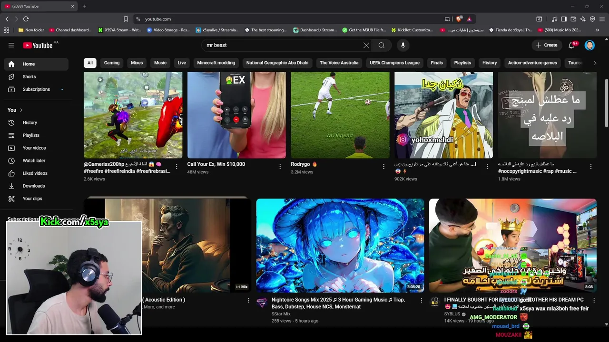Open Watch later in sidebar

[x=36, y=161]
